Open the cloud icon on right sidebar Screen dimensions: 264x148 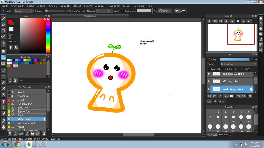(x=261, y=18)
